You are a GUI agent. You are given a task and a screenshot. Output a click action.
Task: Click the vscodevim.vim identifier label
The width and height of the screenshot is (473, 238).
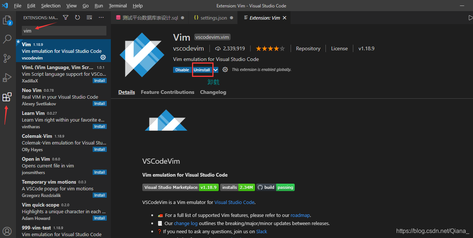[x=212, y=37]
